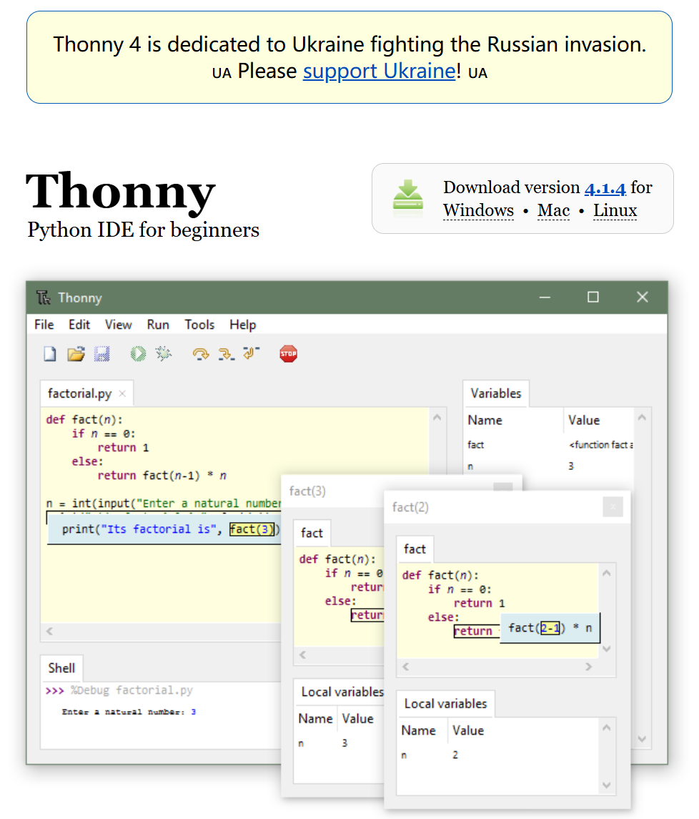Select the fact tab in fact(2) window
Viewport: 699px width, 819px height.
tap(415, 549)
